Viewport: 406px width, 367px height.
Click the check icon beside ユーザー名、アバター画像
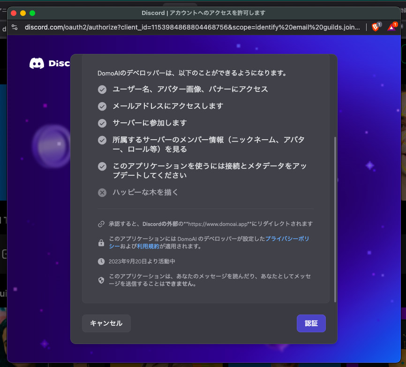(102, 90)
